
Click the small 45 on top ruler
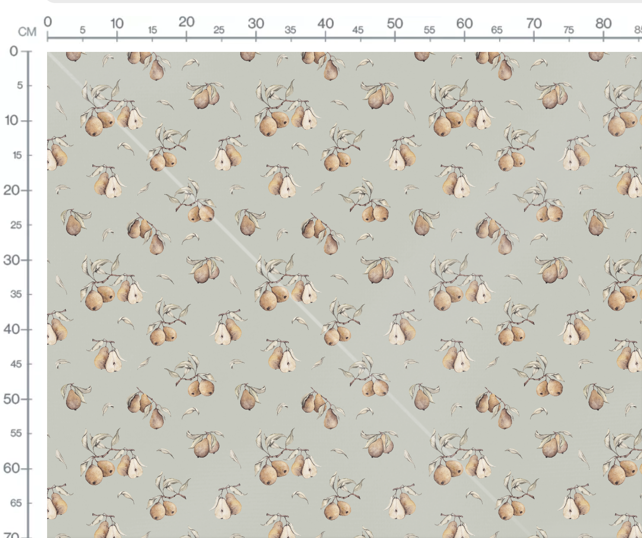pyautogui.click(x=358, y=30)
